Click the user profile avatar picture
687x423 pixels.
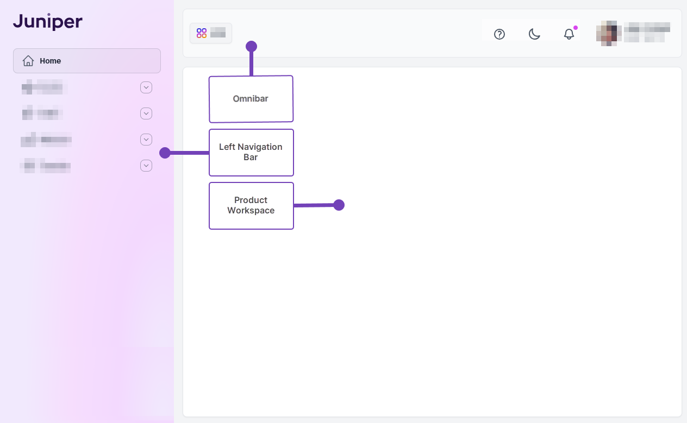click(x=609, y=33)
